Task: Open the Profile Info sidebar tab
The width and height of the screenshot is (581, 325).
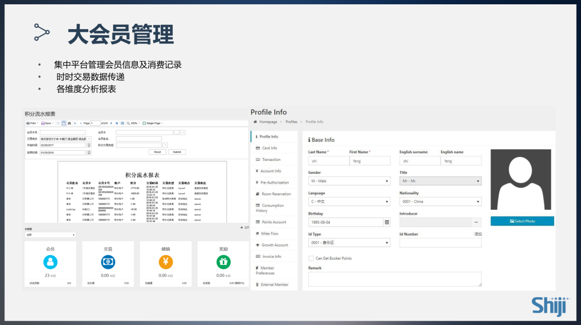Action: (x=274, y=136)
